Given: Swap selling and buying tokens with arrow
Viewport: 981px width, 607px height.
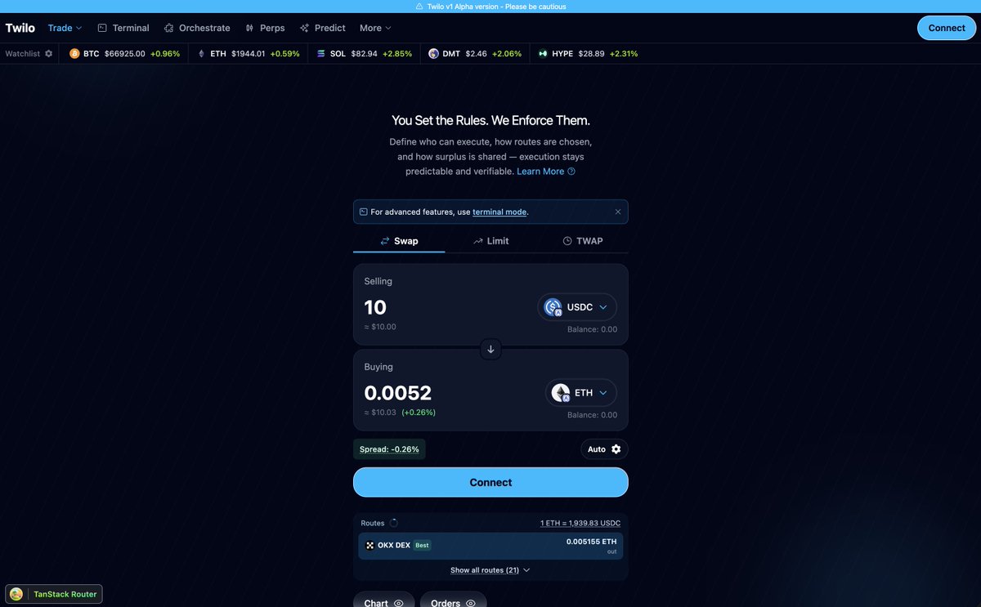Looking at the screenshot, I should tap(490, 349).
